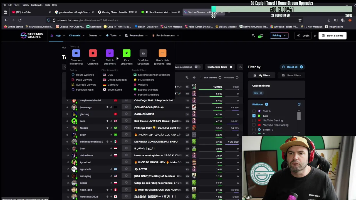The image size is (356, 200).
Task: Open Firefox History menu
Action: pos(25,5)
